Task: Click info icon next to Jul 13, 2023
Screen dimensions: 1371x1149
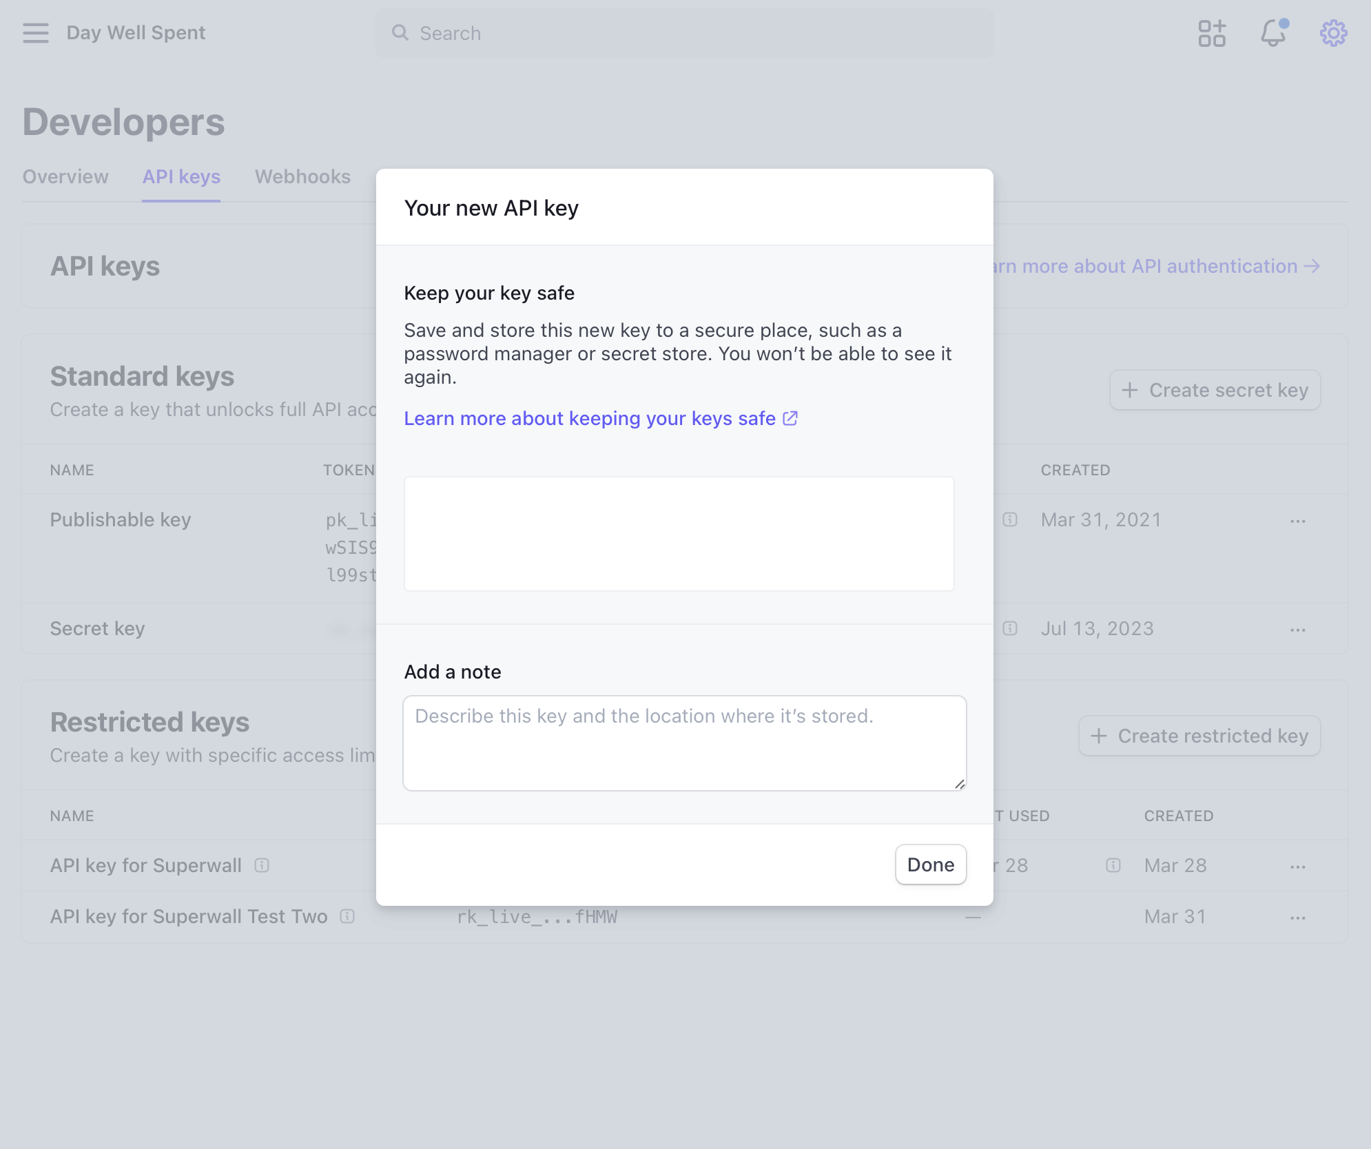Action: pos(1010,628)
